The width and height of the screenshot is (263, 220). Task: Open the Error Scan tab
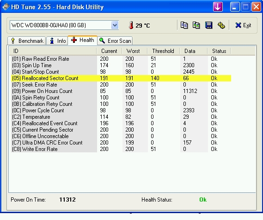click(115, 41)
